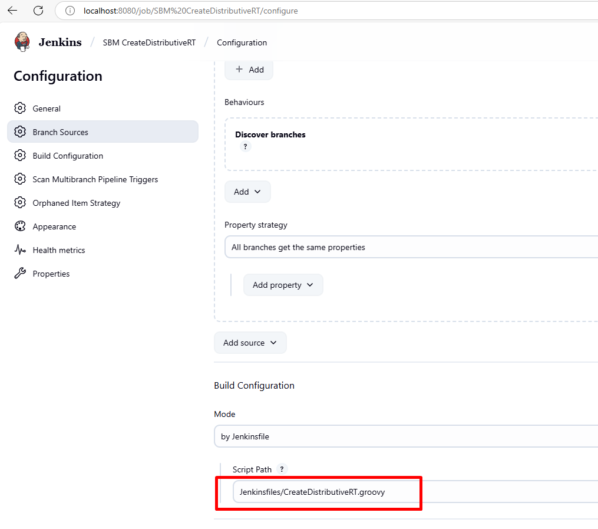Click the gear icon beside General

tap(20, 109)
